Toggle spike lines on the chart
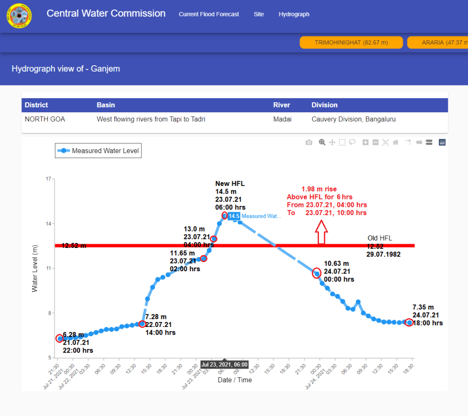Viewport: 468px width, 416px height. point(409,142)
